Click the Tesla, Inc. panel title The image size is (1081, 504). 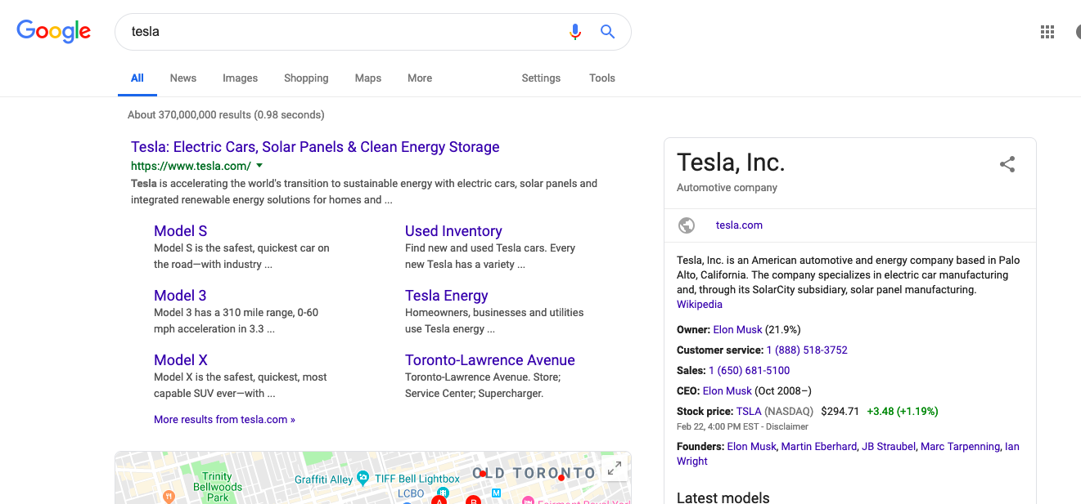pyautogui.click(x=731, y=163)
